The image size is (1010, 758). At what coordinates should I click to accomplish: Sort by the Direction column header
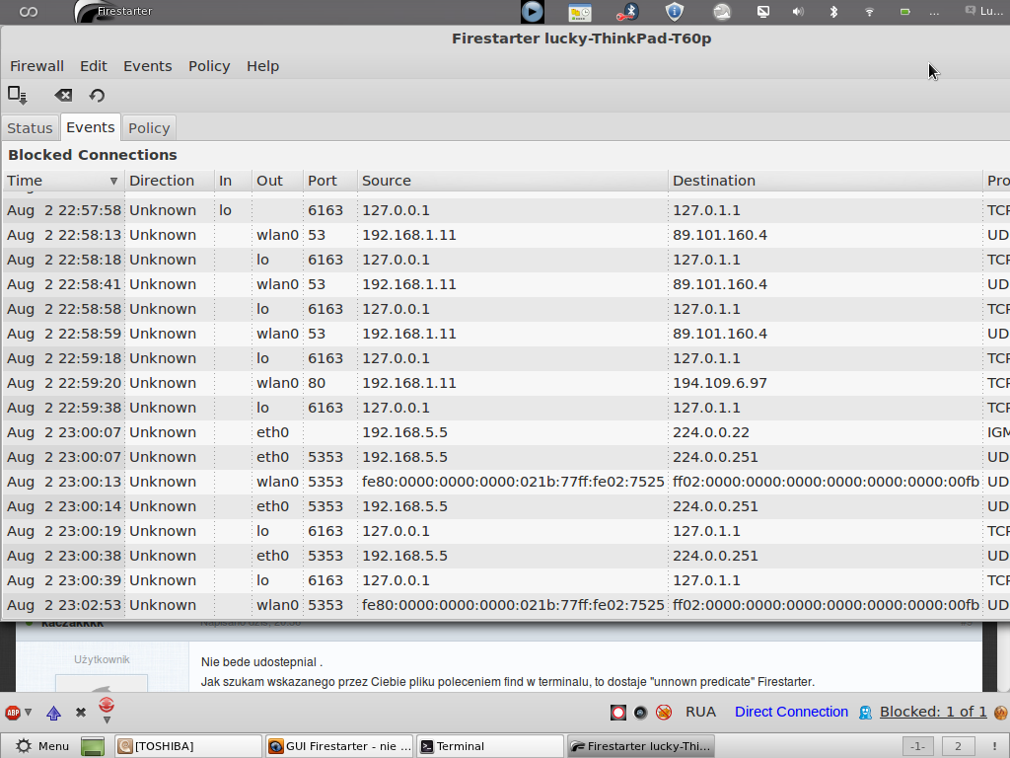170,181
